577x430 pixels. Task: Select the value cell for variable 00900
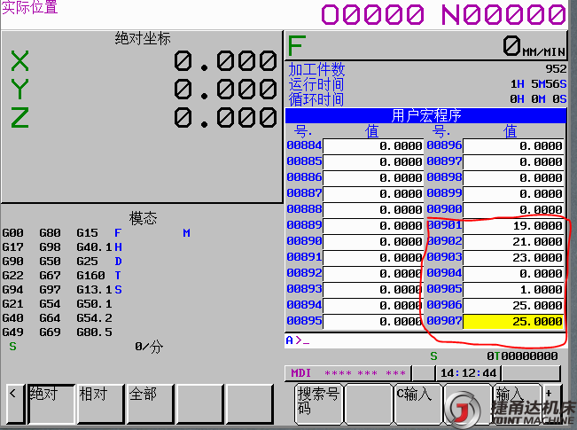514,210
